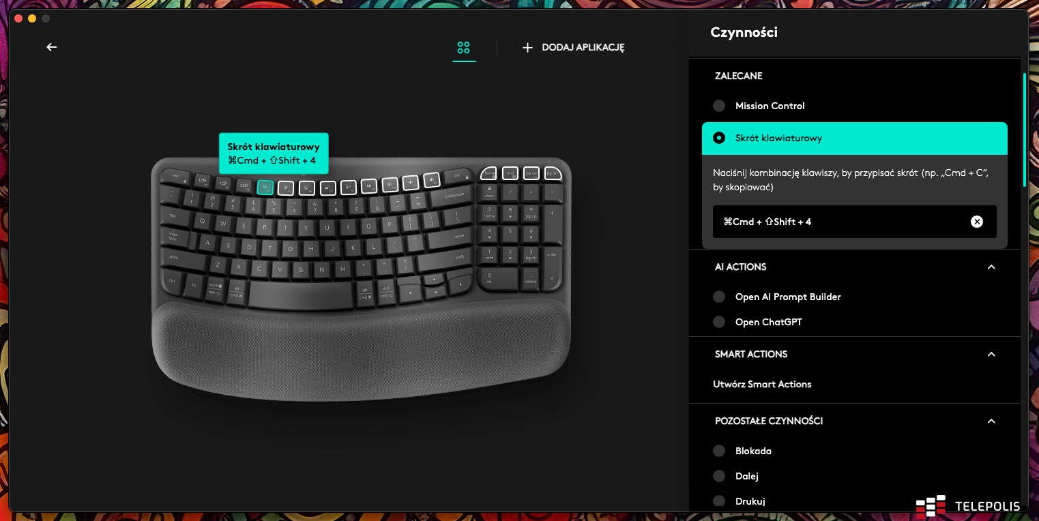Viewport: 1039px width, 521px height.
Task: Go back using the arrow icon
Action: (x=52, y=47)
